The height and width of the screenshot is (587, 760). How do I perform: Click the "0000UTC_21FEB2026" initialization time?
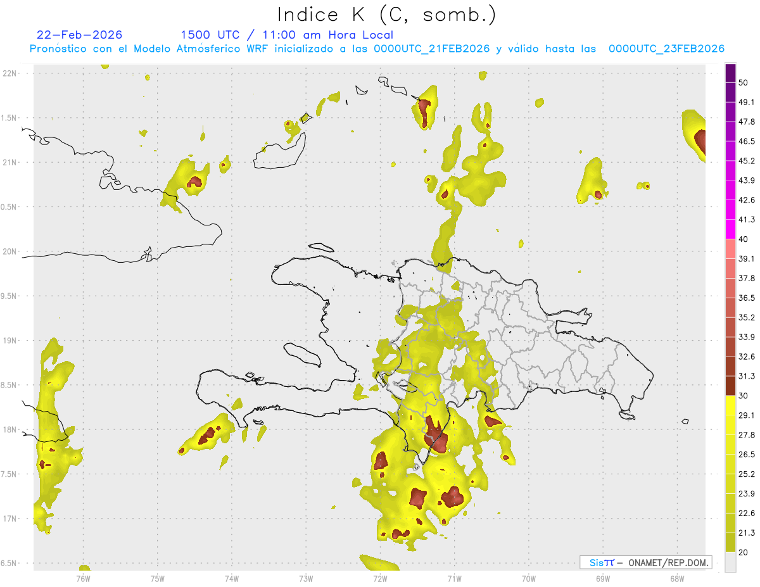pyautogui.click(x=431, y=49)
